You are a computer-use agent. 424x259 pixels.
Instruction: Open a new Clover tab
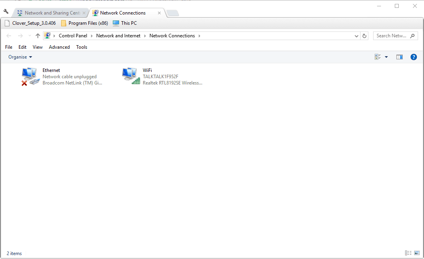pos(172,13)
